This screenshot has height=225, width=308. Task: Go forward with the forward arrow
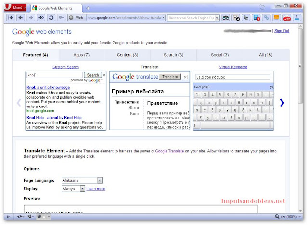[x=31, y=18]
